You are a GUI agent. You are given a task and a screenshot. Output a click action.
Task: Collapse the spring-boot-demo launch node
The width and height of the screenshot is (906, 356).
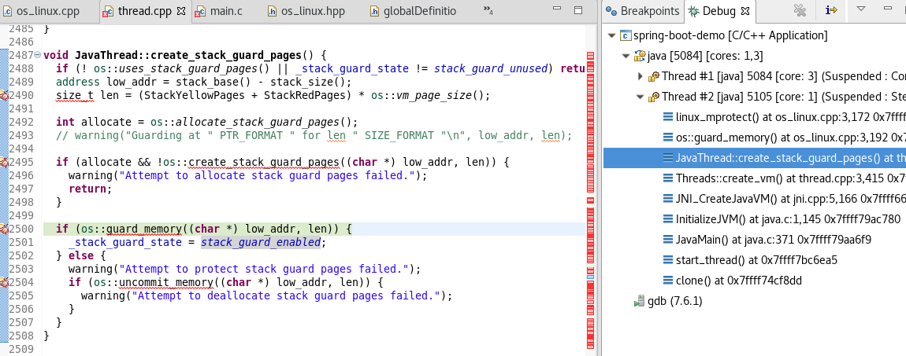click(612, 35)
